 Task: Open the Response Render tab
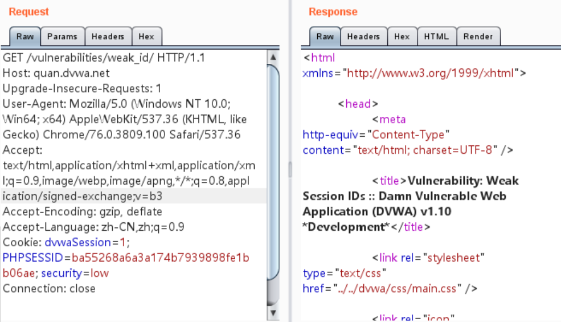click(x=478, y=36)
